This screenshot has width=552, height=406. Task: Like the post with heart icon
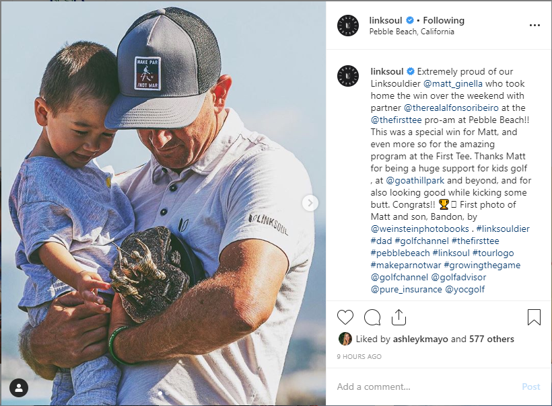click(x=345, y=317)
